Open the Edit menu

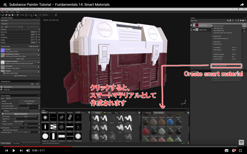[7, 12]
